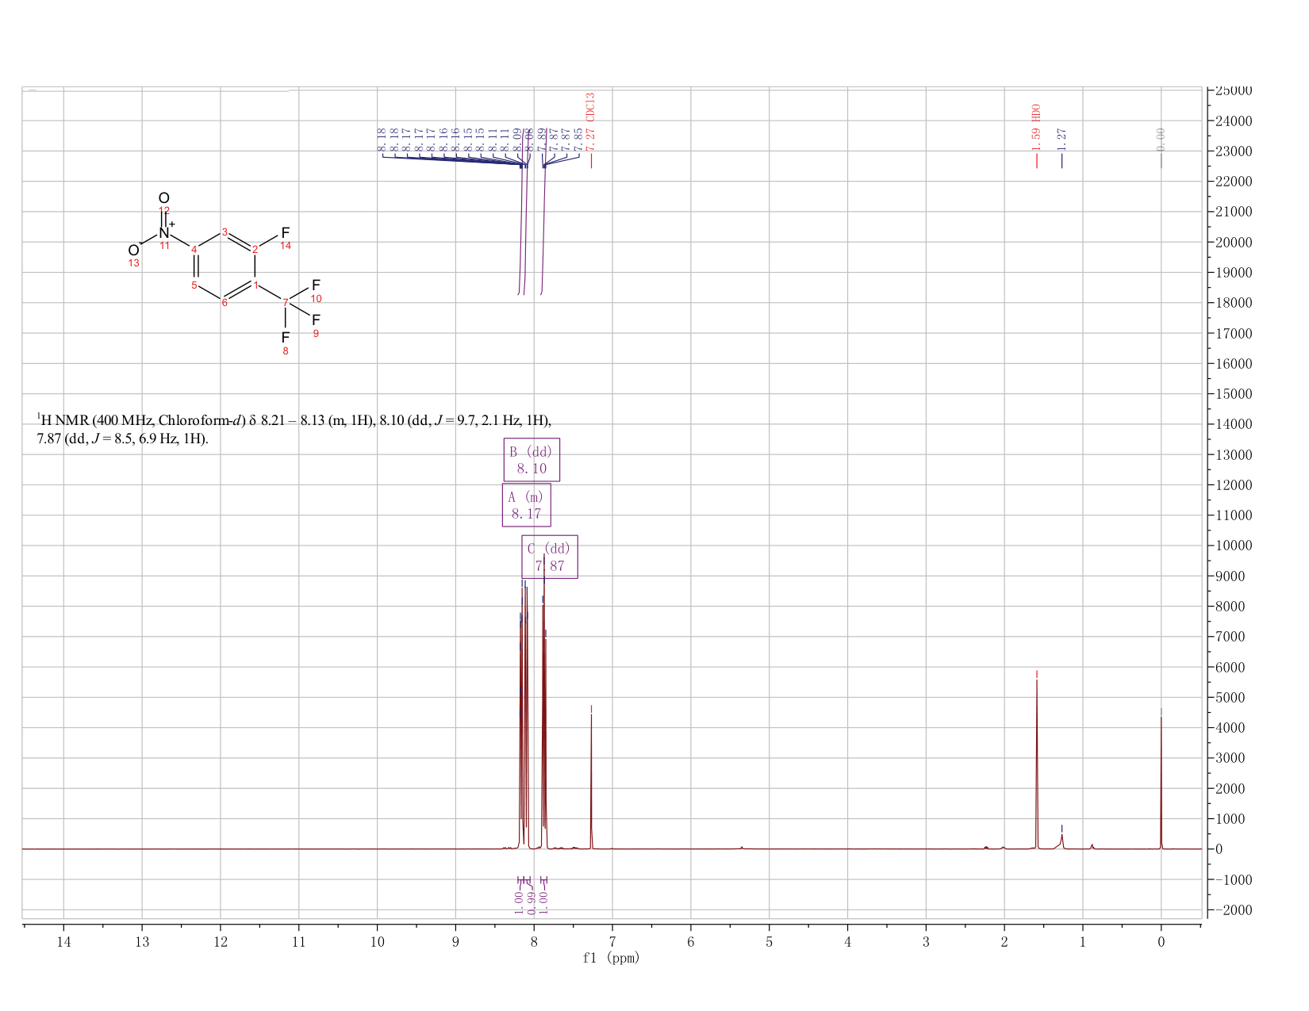
Task: Click the 7.85 peak label
Action: tap(578, 139)
